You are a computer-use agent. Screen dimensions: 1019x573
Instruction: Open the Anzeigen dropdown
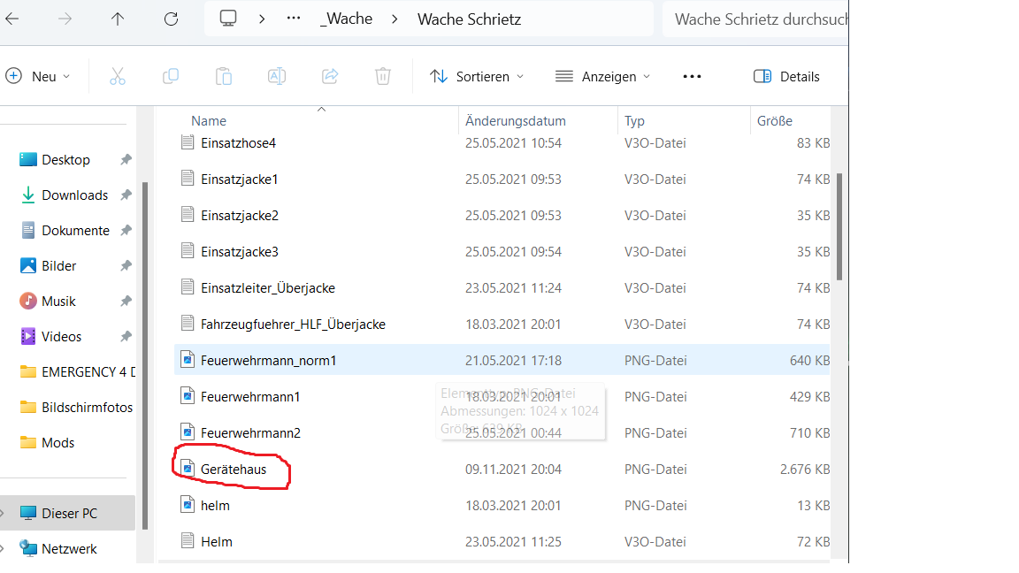click(602, 77)
